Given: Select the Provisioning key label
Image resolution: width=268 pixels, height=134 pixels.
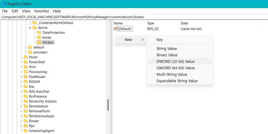Looking at the screenshot, I should 38,72.
